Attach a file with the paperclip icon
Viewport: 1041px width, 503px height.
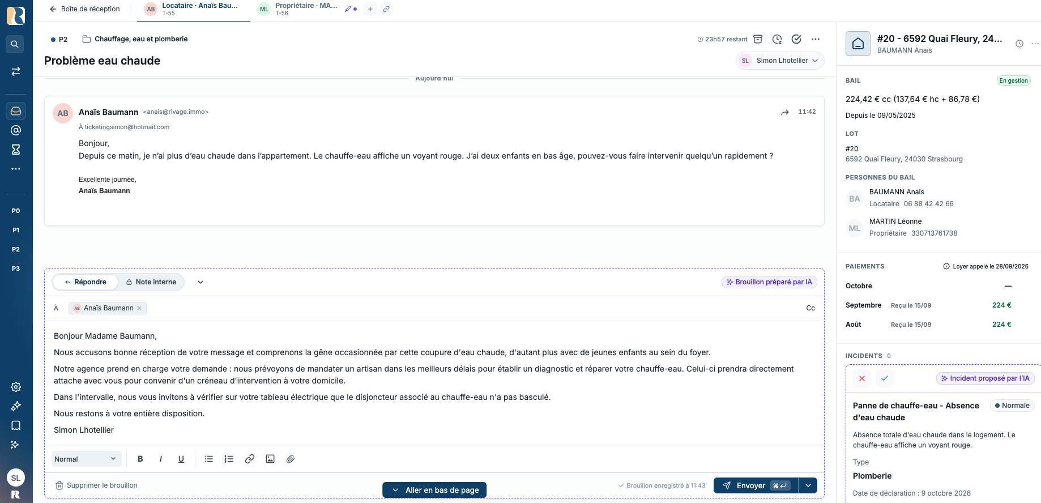tap(291, 459)
